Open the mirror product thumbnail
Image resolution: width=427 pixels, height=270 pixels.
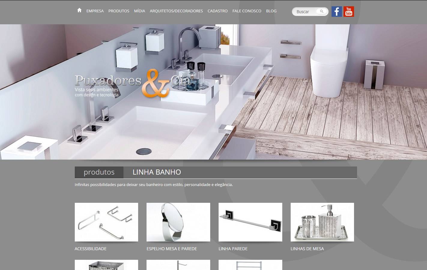pyautogui.click(x=178, y=222)
